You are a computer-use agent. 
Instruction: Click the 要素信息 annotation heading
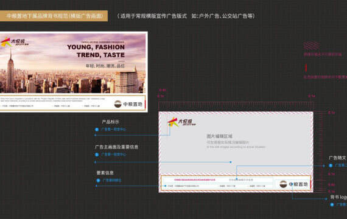[105, 173]
